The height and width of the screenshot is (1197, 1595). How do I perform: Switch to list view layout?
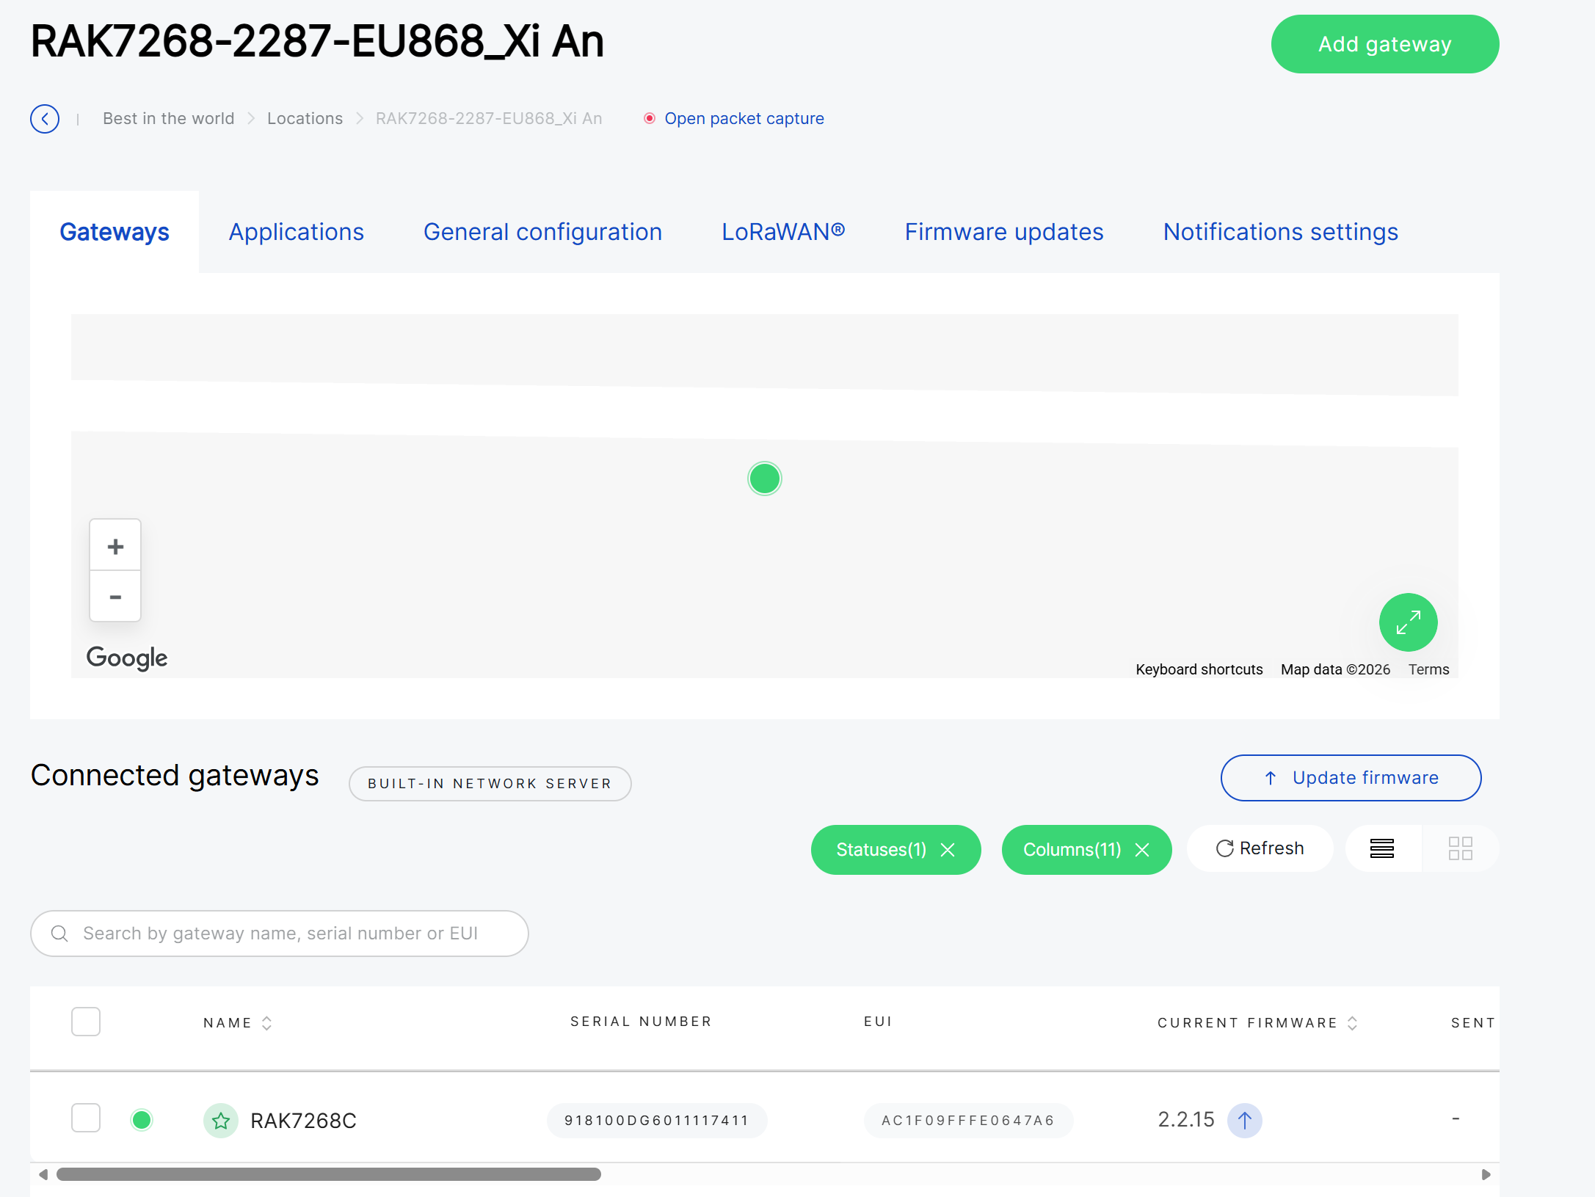tap(1382, 848)
